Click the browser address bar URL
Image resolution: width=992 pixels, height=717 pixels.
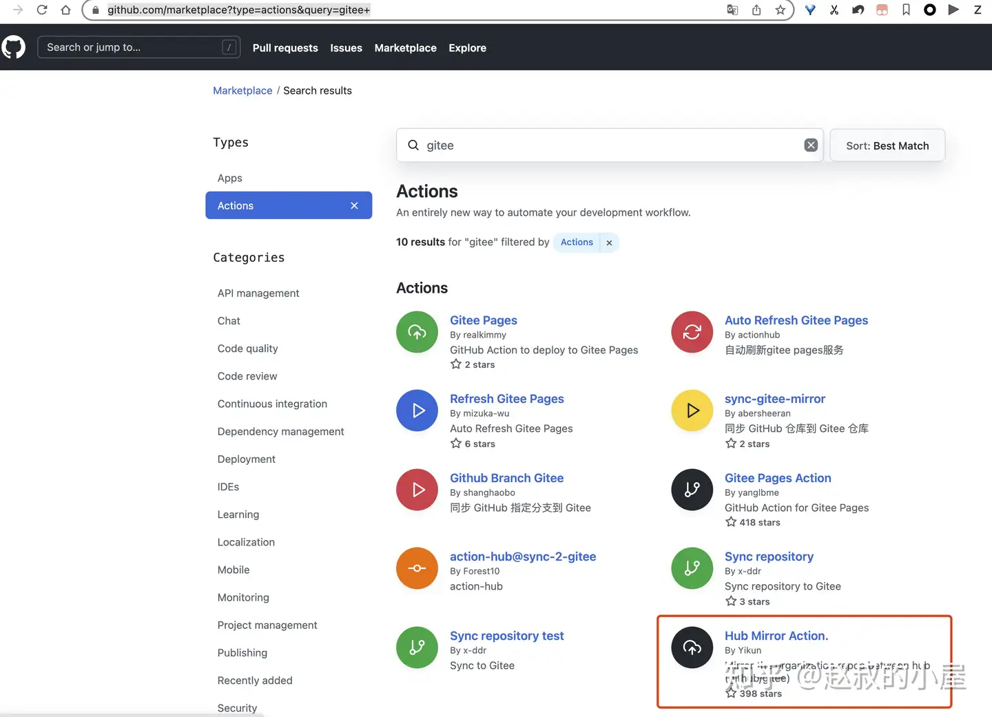238,10
